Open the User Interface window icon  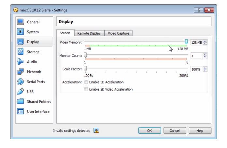tap(20, 111)
